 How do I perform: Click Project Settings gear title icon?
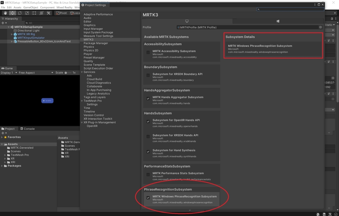click(x=83, y=5)
